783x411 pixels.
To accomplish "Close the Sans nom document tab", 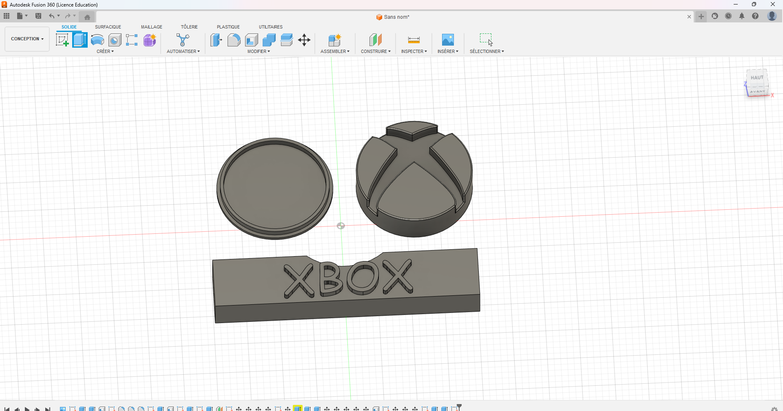I will point(689,17).
